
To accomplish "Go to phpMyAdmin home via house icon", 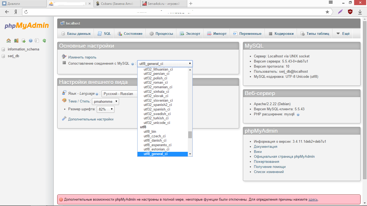I will 9,41.
